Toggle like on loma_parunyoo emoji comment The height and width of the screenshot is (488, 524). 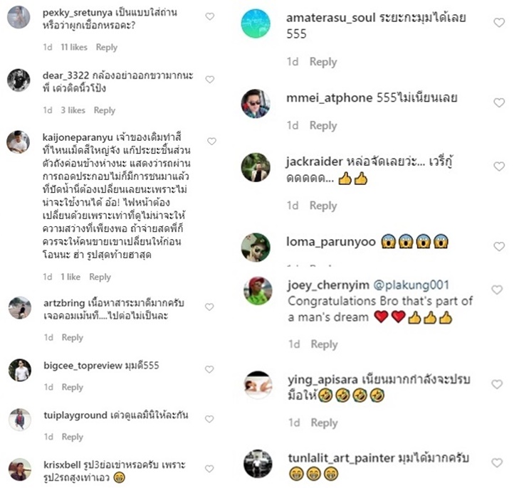pyautogui.click(x=499, y=247)
